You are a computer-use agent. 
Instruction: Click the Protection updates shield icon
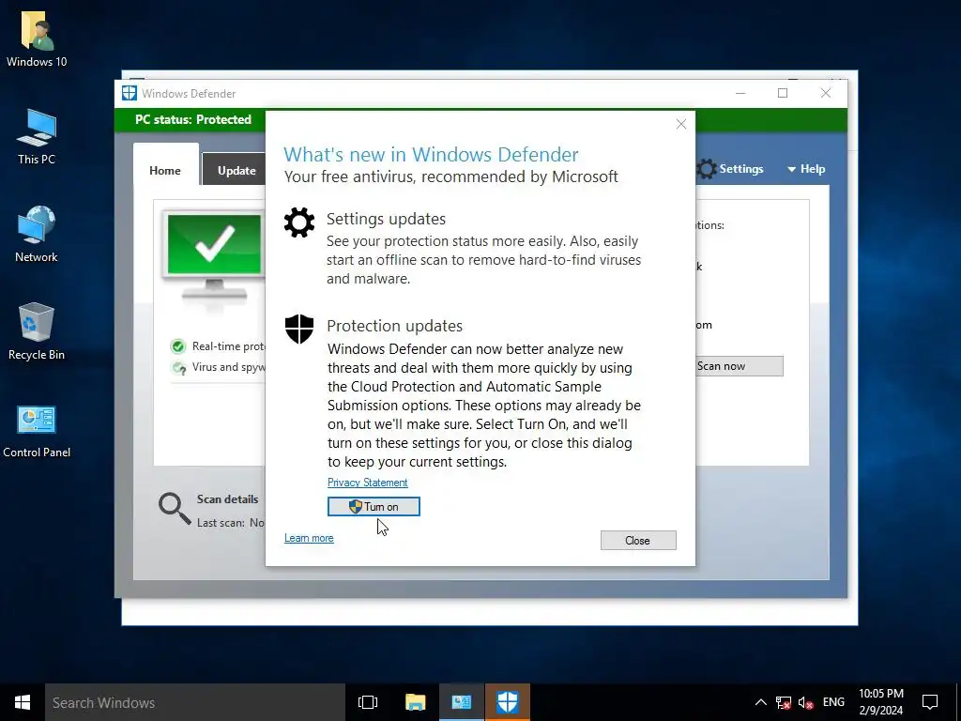[299, 330]
